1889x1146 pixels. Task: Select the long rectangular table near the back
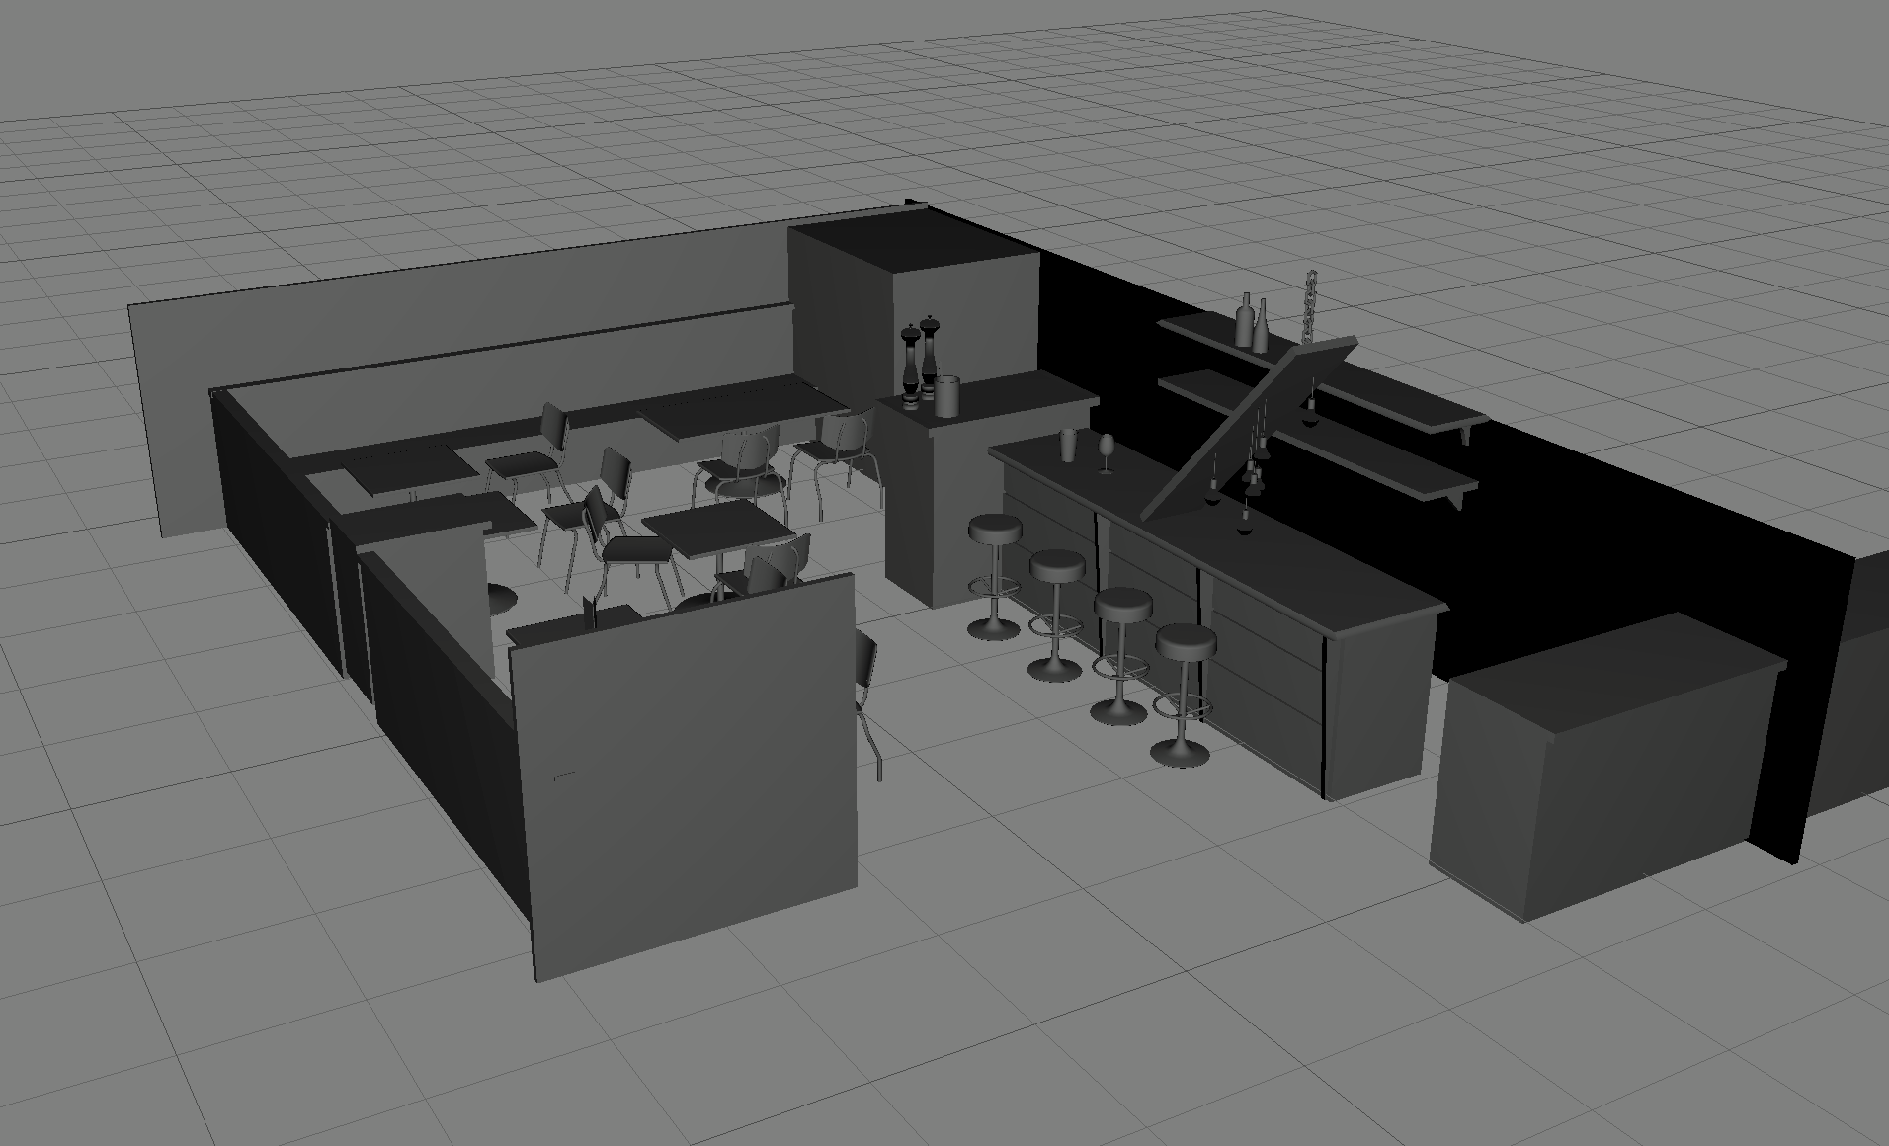click(741, 405)
